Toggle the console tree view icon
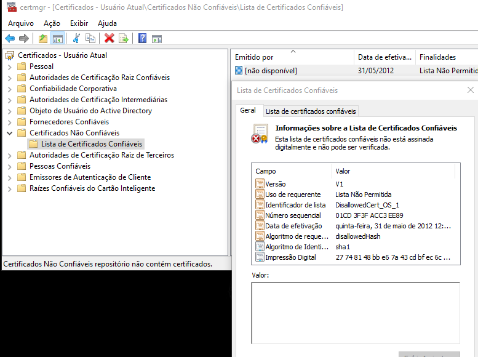Viewport: 478px width, 357px height. [x=58, y=39]
